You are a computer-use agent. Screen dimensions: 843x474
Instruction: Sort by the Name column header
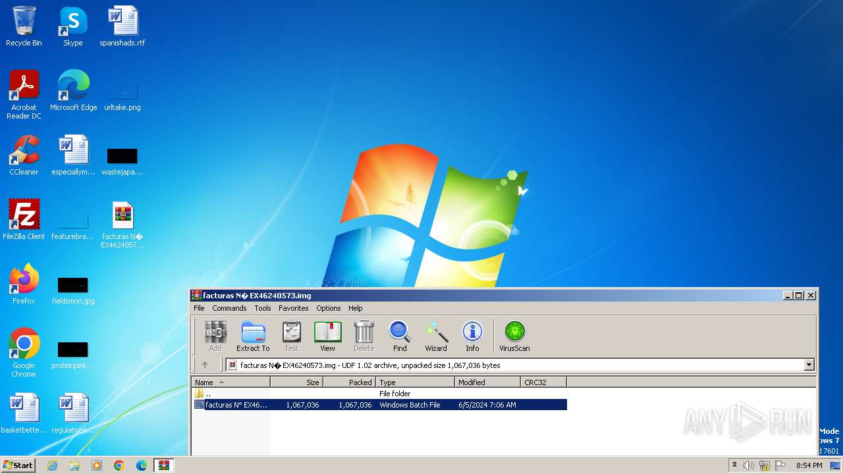[x=231, y=382]
